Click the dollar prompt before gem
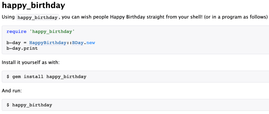 click(x=8, y=77)
